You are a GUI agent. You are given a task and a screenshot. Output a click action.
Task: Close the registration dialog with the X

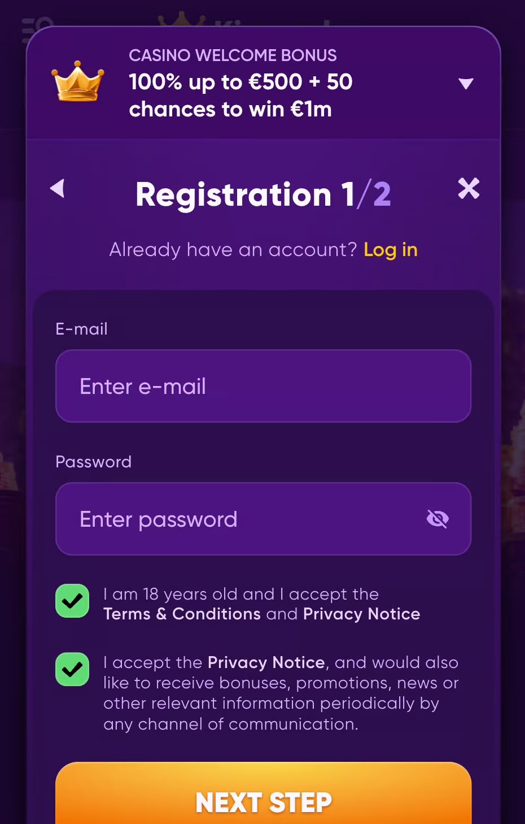pyautogui.click(x=469, y=188)
